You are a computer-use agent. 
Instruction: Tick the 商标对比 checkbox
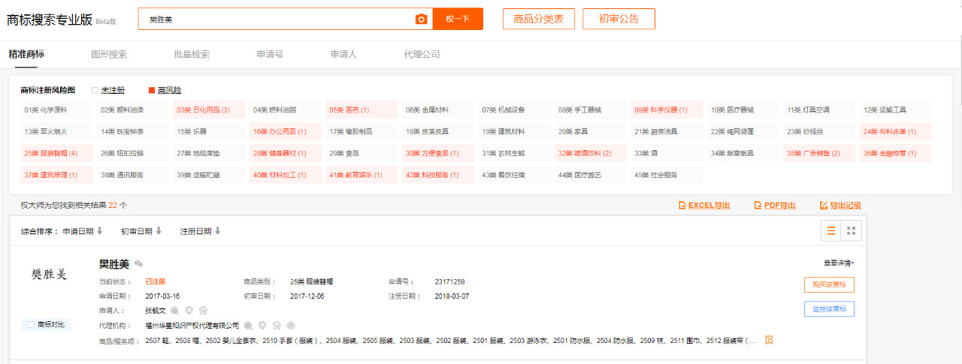(31, 325)
